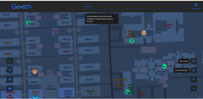
Task: Click the compass icon button
Action: (10, 79)
